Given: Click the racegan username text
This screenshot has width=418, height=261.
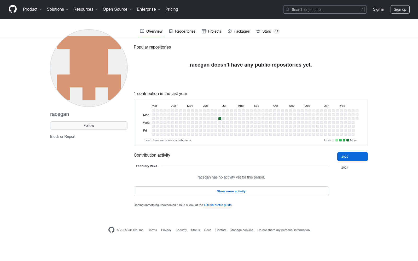Looking at the screenshot, I should click(60, 114).
